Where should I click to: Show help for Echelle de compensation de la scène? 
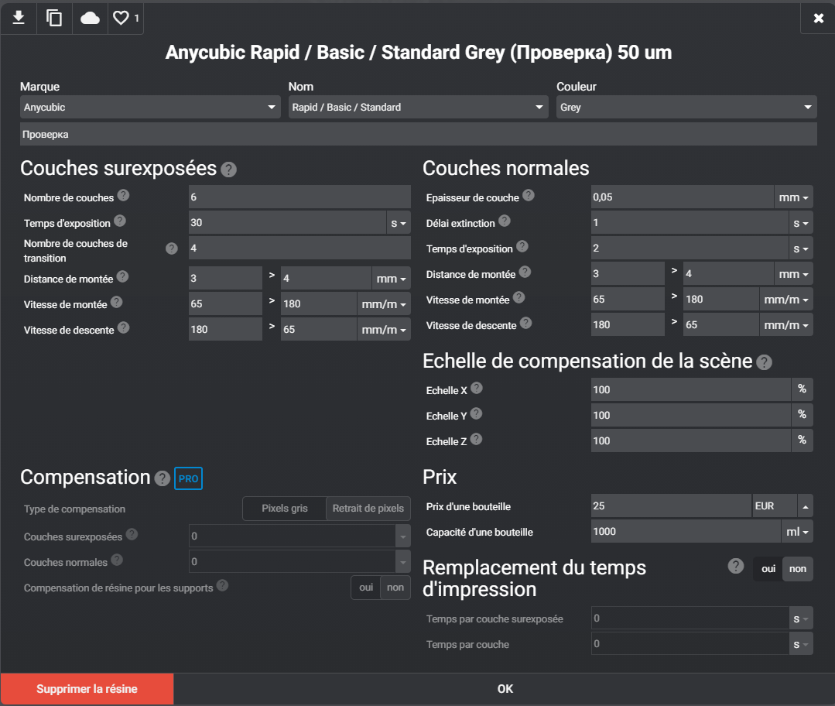pyautogui.click(x=764, y=362)
